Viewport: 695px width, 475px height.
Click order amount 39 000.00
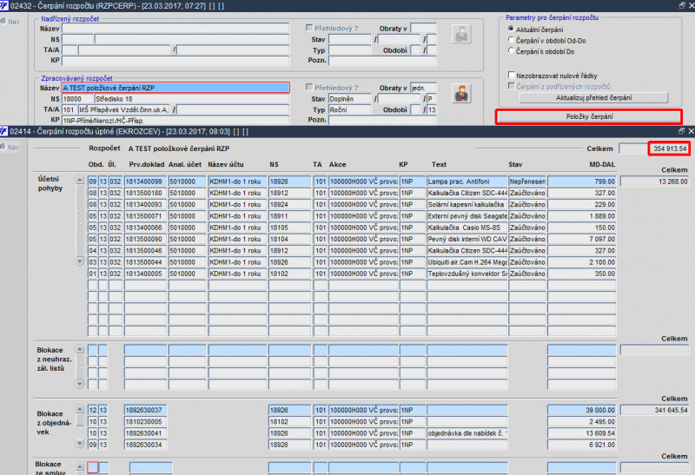pos(581,410)
